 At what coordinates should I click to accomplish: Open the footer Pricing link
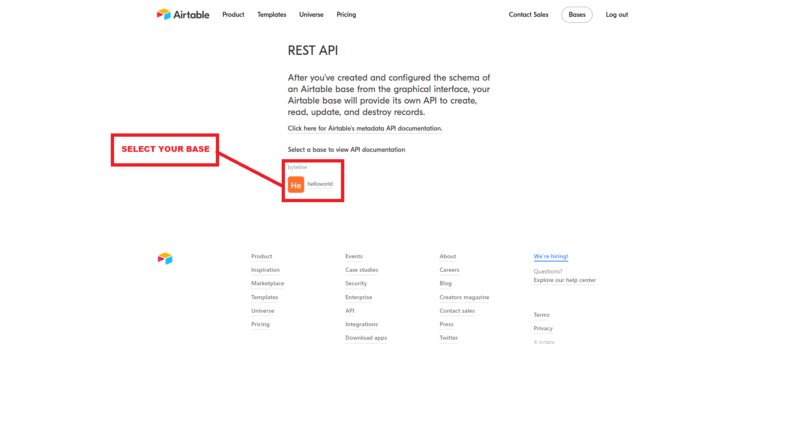[260, 325]
